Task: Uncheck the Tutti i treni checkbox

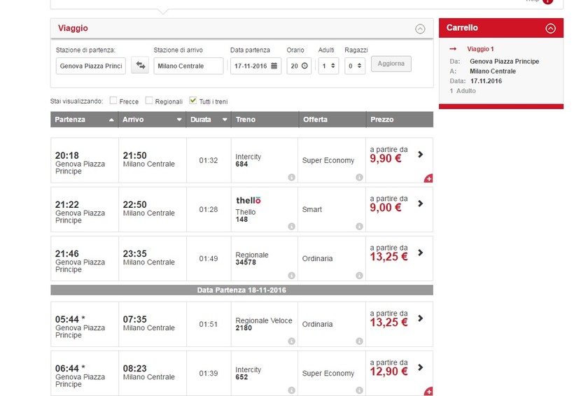Action: pyautogui.click(x=193, y=101)
